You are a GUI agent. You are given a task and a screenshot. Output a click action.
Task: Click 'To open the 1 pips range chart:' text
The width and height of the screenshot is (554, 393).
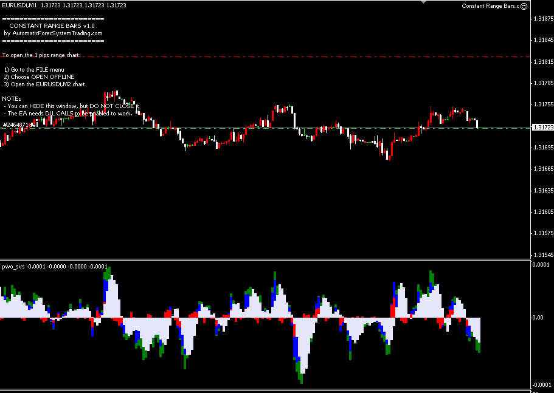41,55
